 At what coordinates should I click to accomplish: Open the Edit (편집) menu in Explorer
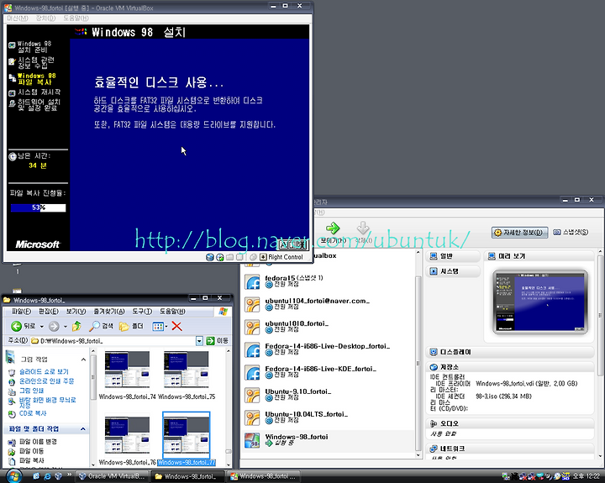pos(49,312)
